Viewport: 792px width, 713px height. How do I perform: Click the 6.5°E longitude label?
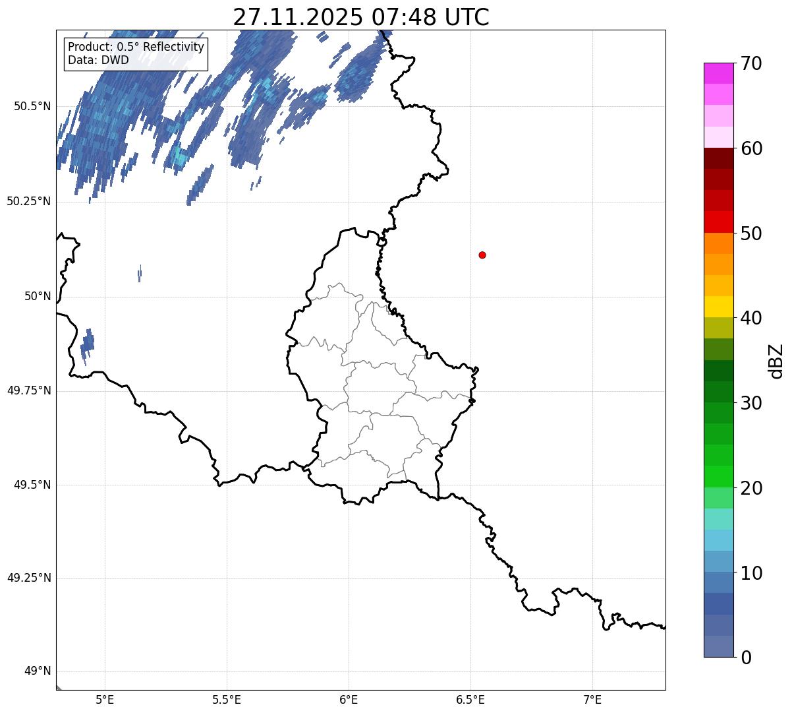[x=470, y=699]
